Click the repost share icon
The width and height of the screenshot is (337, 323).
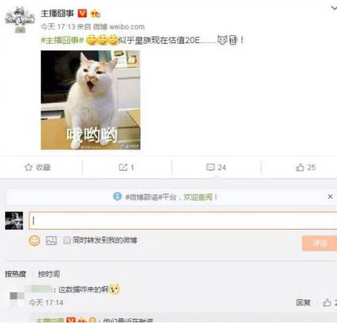pos(123,167)
